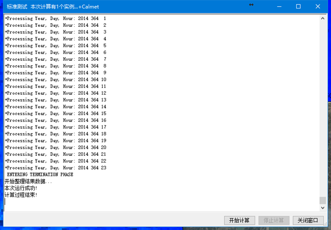
Task: Click the 本次运行成功! message line
Action: click(x=21, y=188)
